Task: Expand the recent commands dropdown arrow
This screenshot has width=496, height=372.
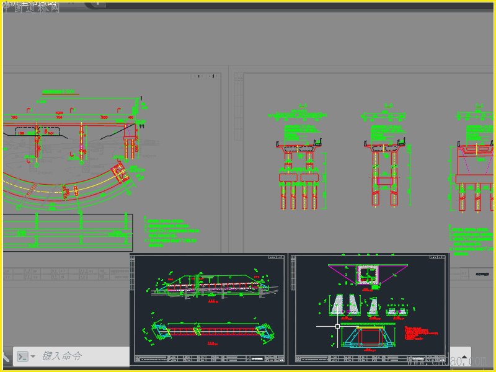Action: (x=33, y=356)
